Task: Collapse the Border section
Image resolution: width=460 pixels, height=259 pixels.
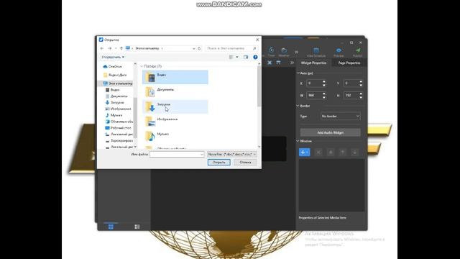Action: tap(298, 106)
